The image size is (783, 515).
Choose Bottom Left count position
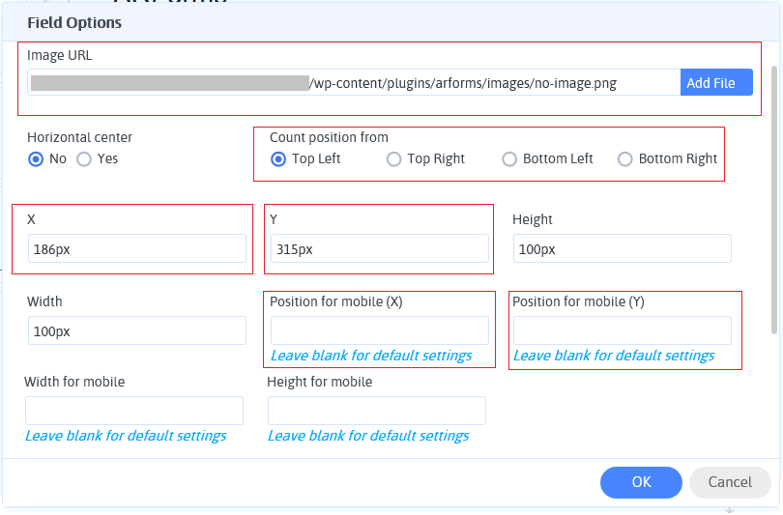(x=509, y=159)
